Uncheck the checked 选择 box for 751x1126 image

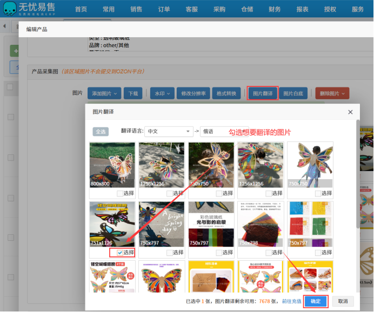pos(120,253)
